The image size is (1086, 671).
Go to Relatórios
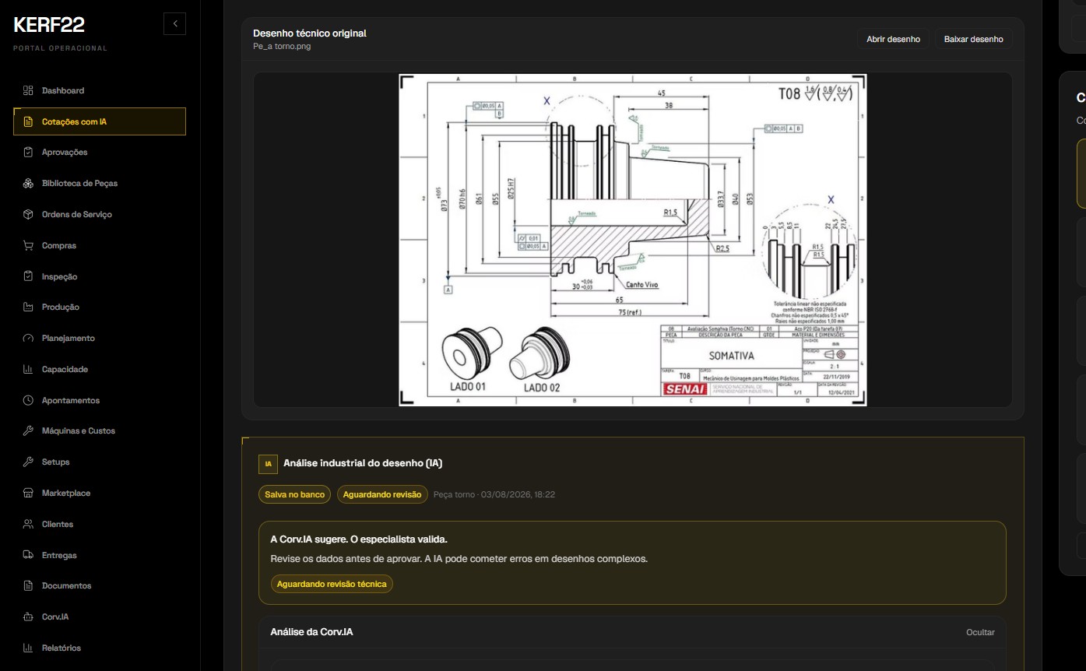click(100, 648)
